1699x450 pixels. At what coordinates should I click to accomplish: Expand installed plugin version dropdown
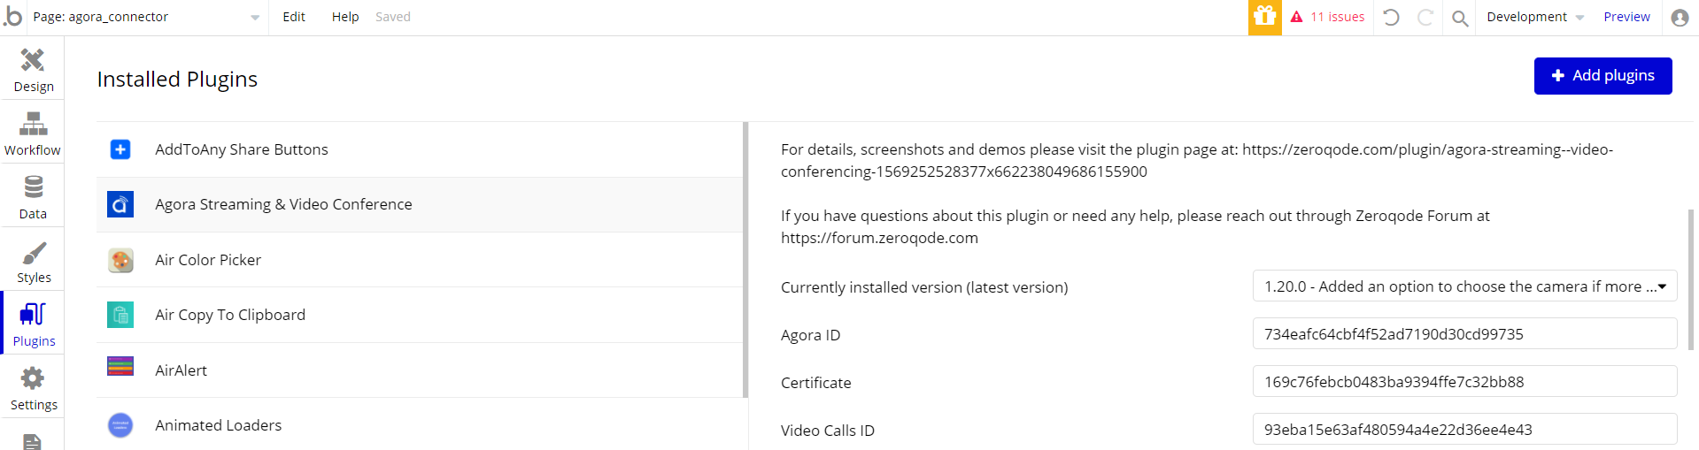click(1464, 286)
